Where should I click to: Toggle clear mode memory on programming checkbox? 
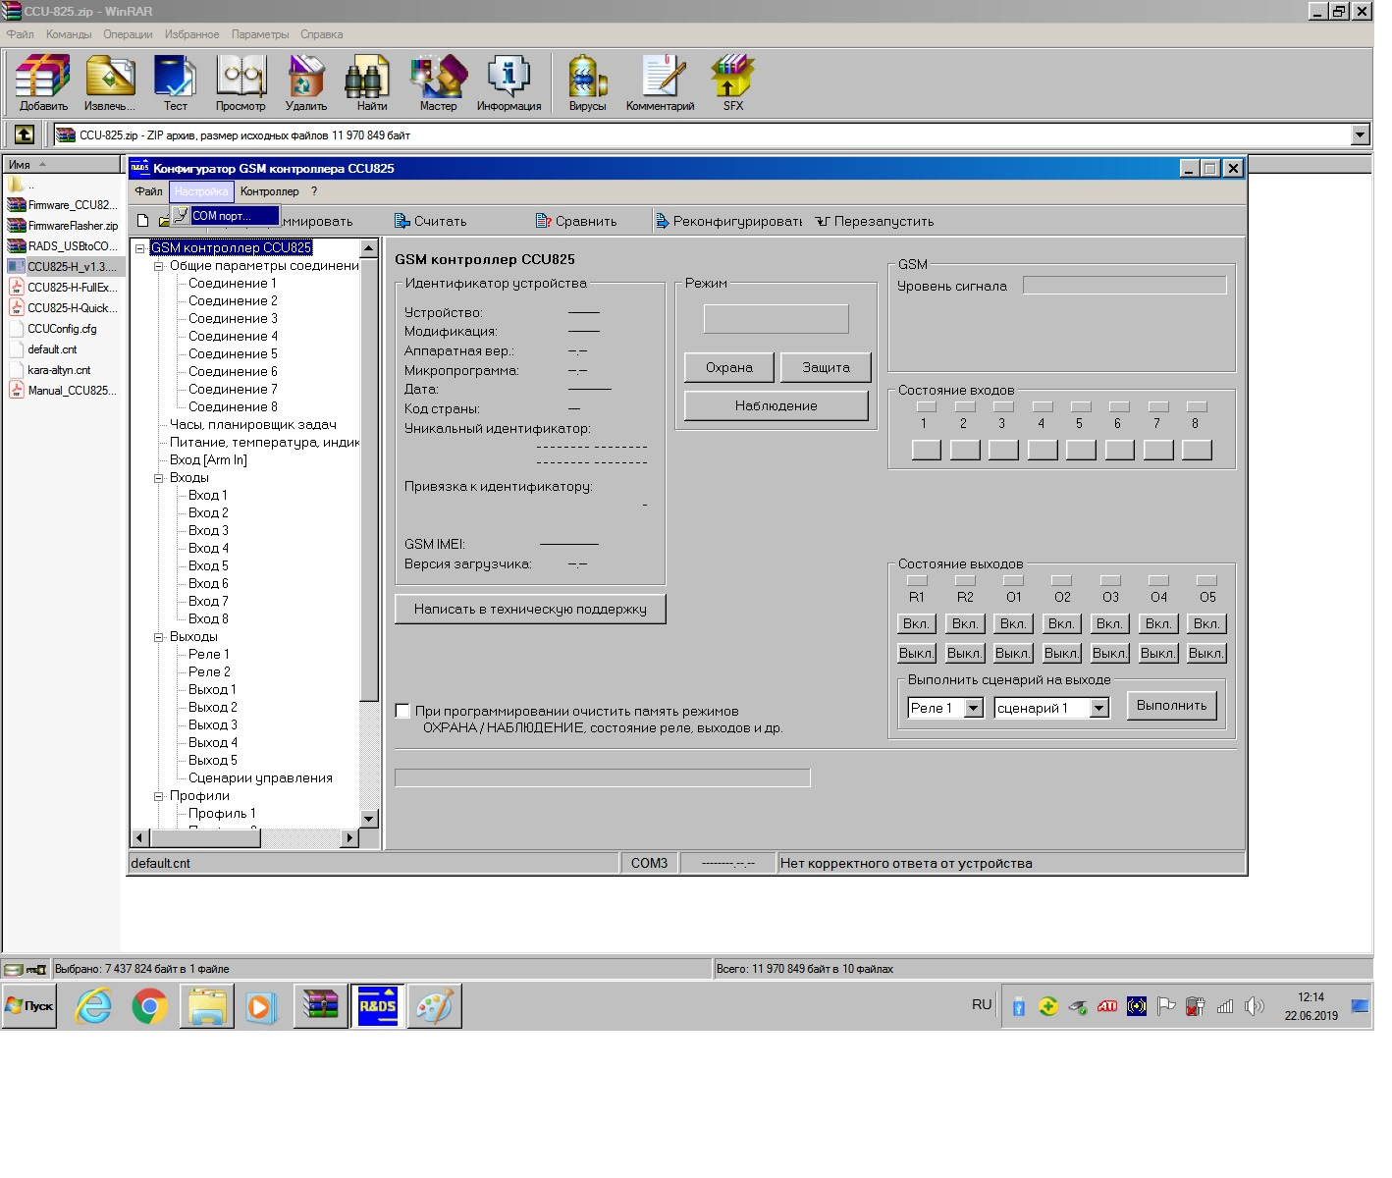point(402,711)
